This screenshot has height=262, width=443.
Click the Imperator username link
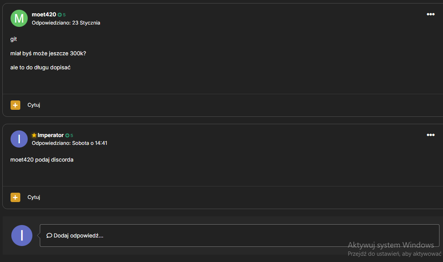51,135
